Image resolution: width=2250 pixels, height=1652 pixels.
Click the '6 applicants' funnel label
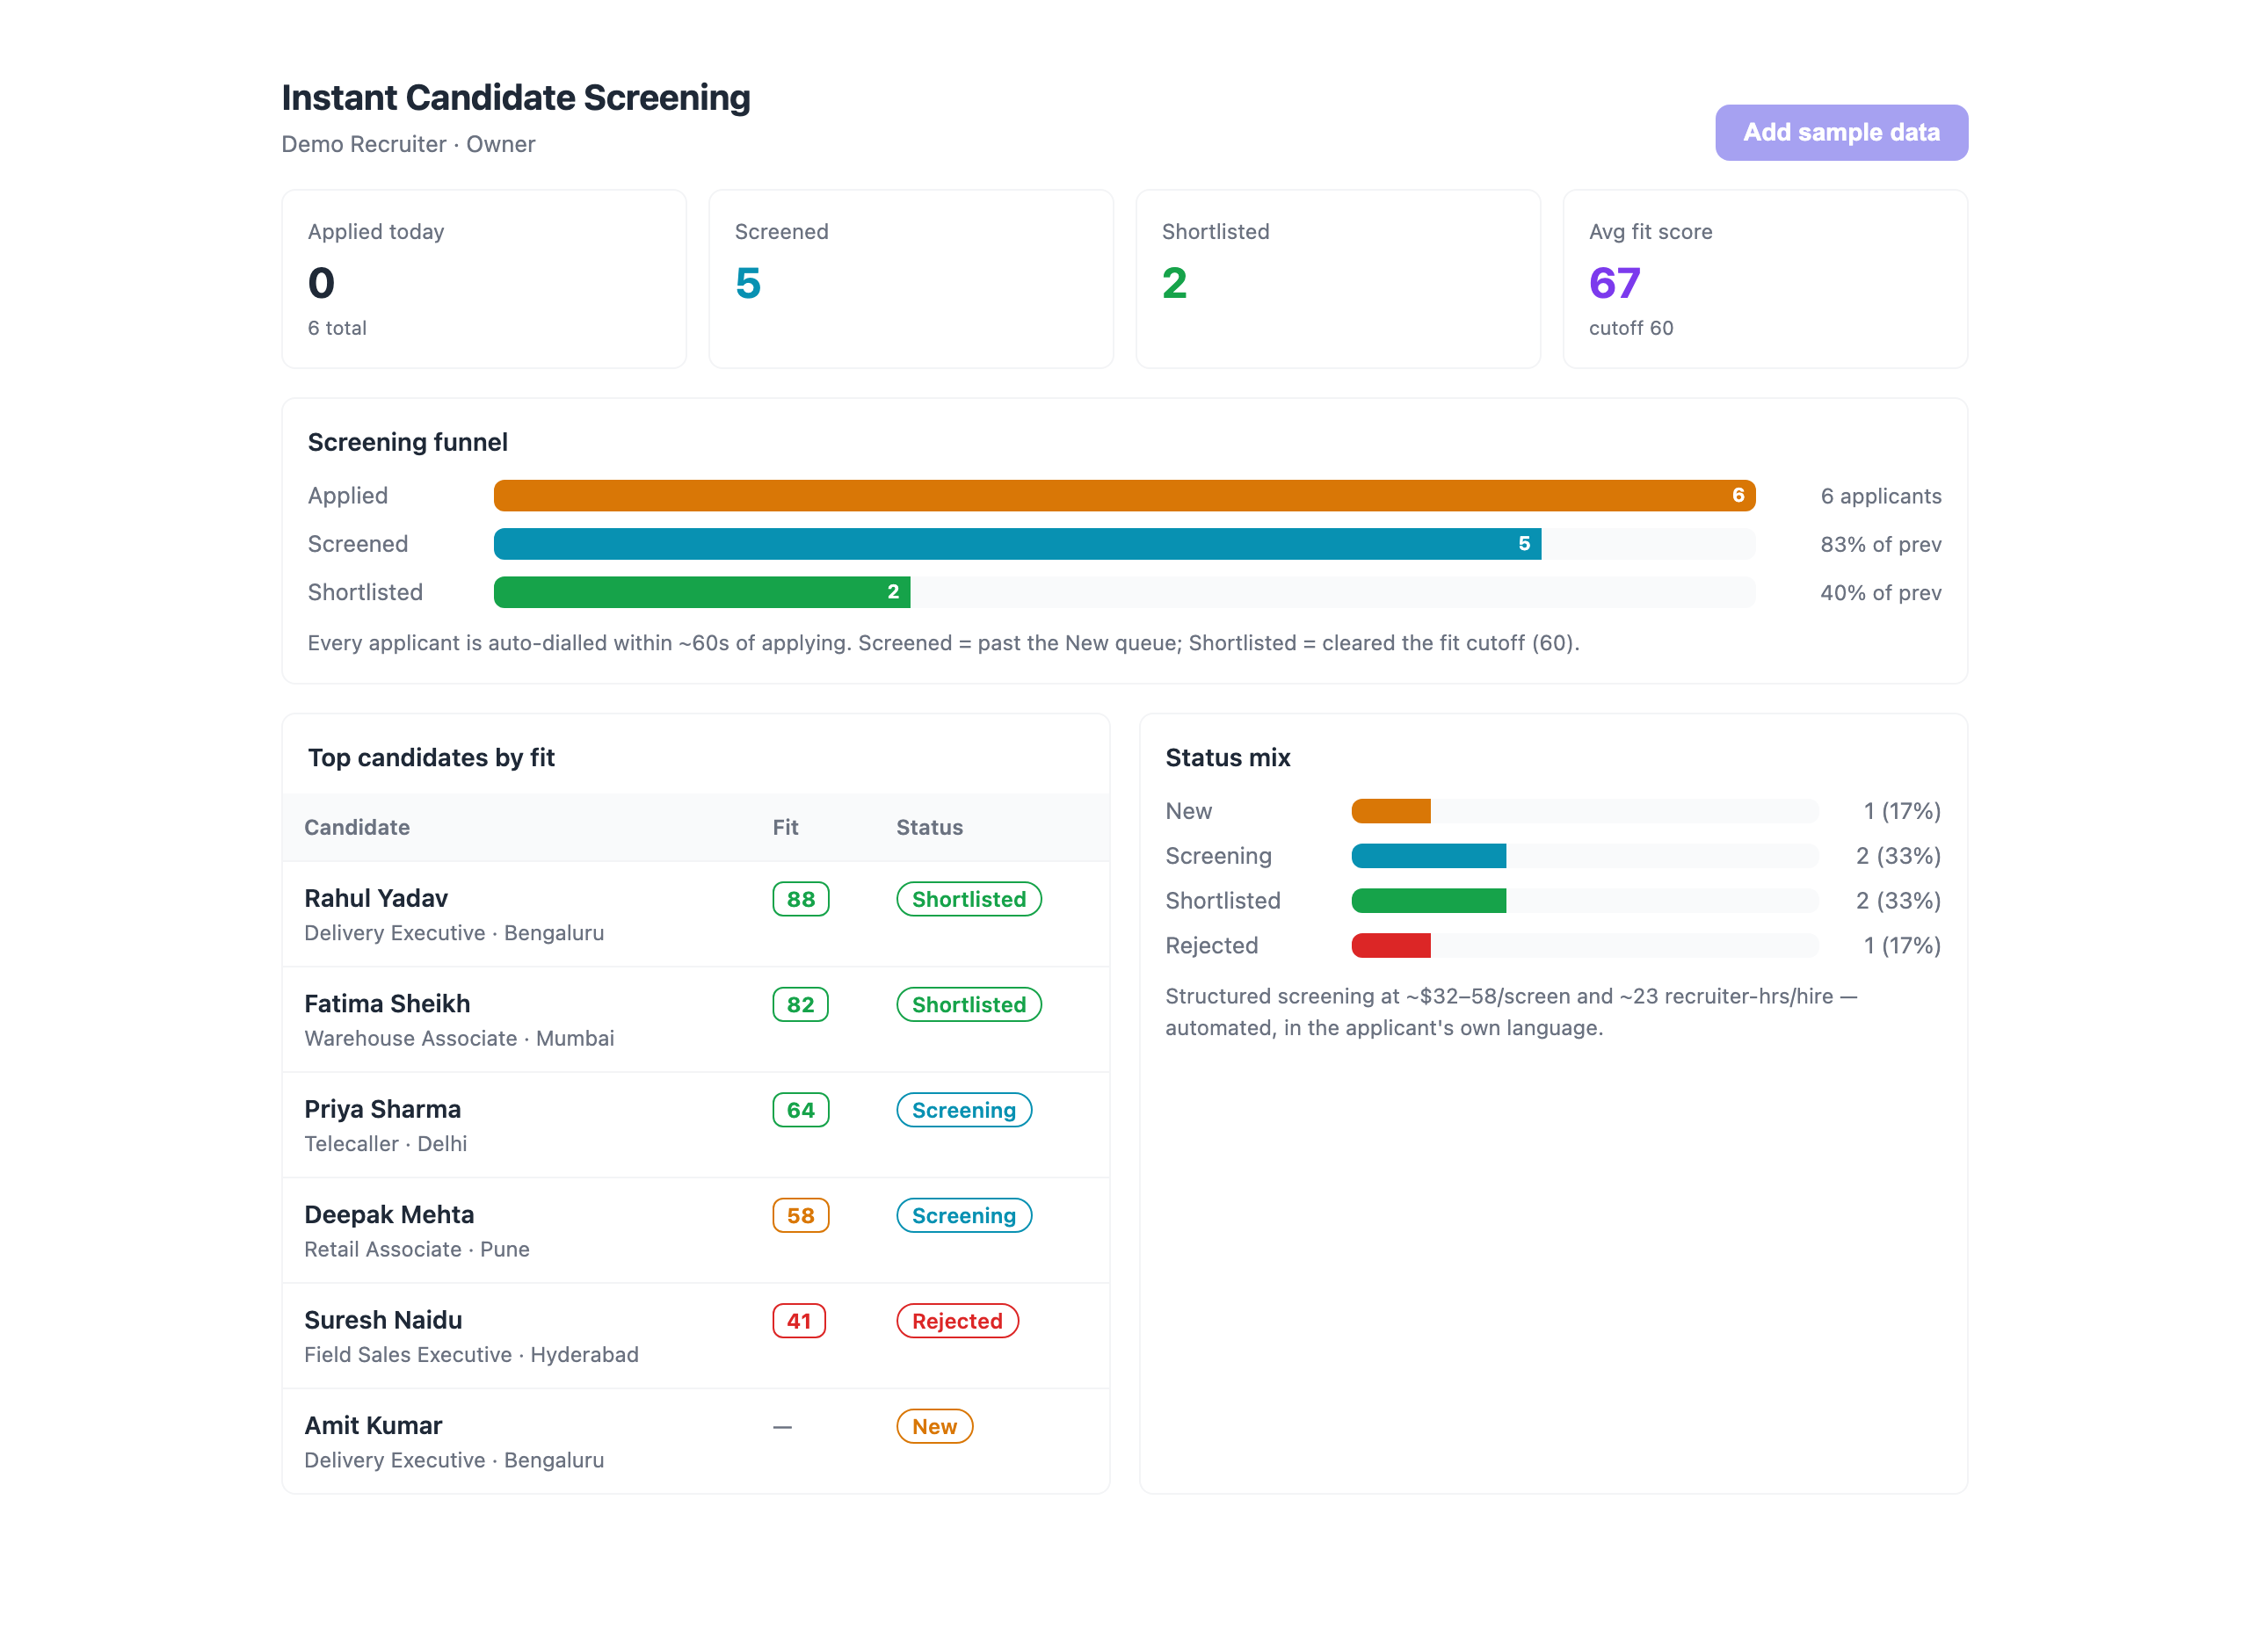(1880, 496)
